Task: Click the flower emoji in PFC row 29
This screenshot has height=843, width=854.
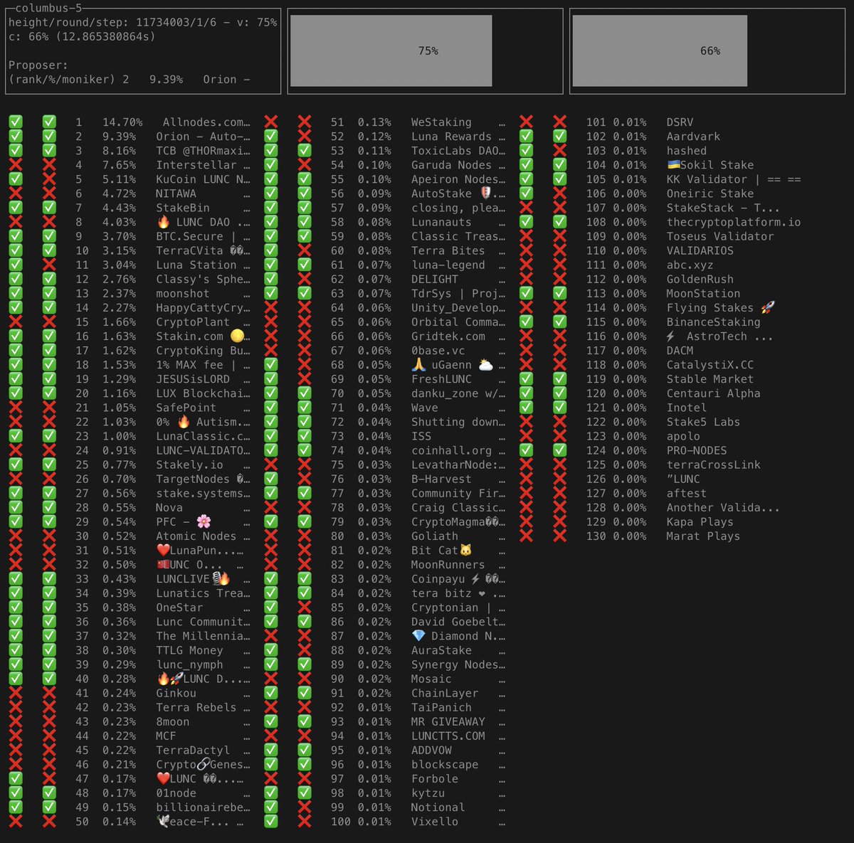Action: [204, 521]
